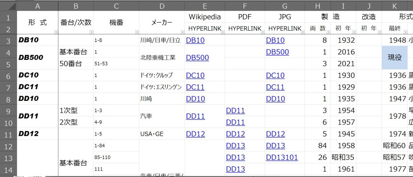Select row 8 header
Screen dimensions: 413x177
pos(8,99)
